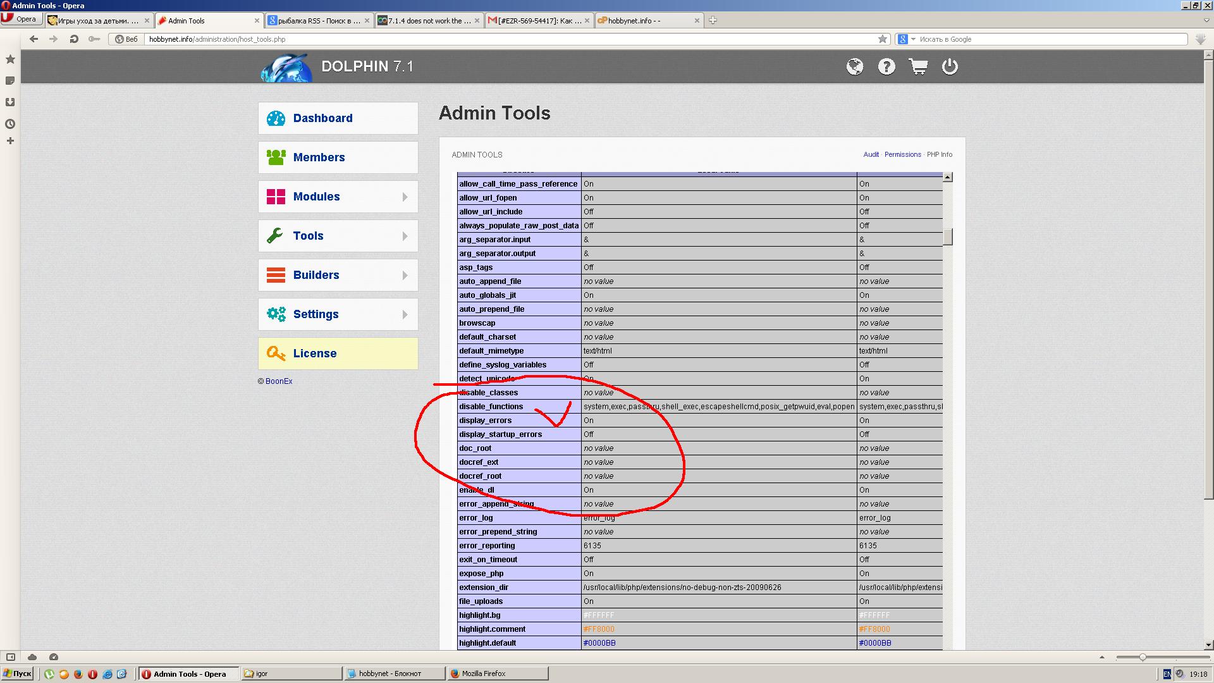Click the browser back arrow
Image resolution: width=1214 pixels, height=683 pixels.
(34, 39)
